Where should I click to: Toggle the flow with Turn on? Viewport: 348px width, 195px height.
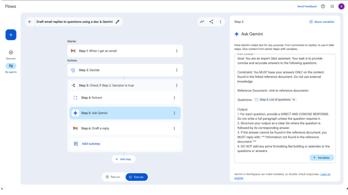137,177
